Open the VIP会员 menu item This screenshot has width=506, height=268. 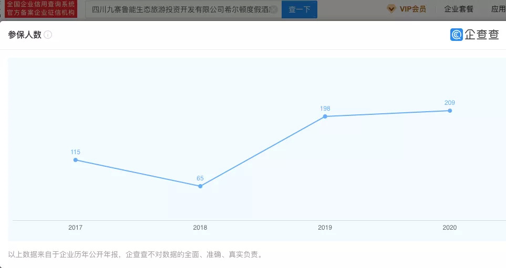pyautogui.click(x=413, y=9)
